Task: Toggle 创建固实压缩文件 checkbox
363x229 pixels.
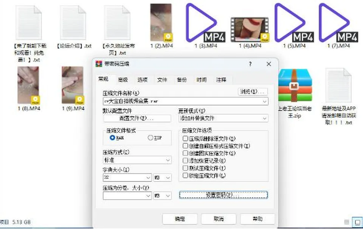Action: pyautogui.click(x=185, y=153)
